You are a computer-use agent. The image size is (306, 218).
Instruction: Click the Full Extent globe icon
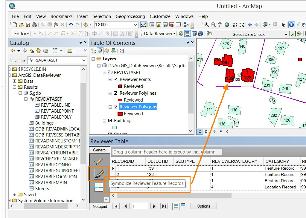(227, 25)
